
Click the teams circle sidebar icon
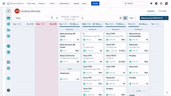pyautogui.click(x=9, y=46)
